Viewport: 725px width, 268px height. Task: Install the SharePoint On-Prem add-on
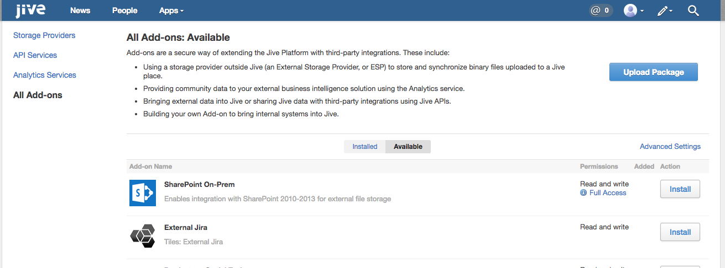pyautogui.click(x=680, y=189)
